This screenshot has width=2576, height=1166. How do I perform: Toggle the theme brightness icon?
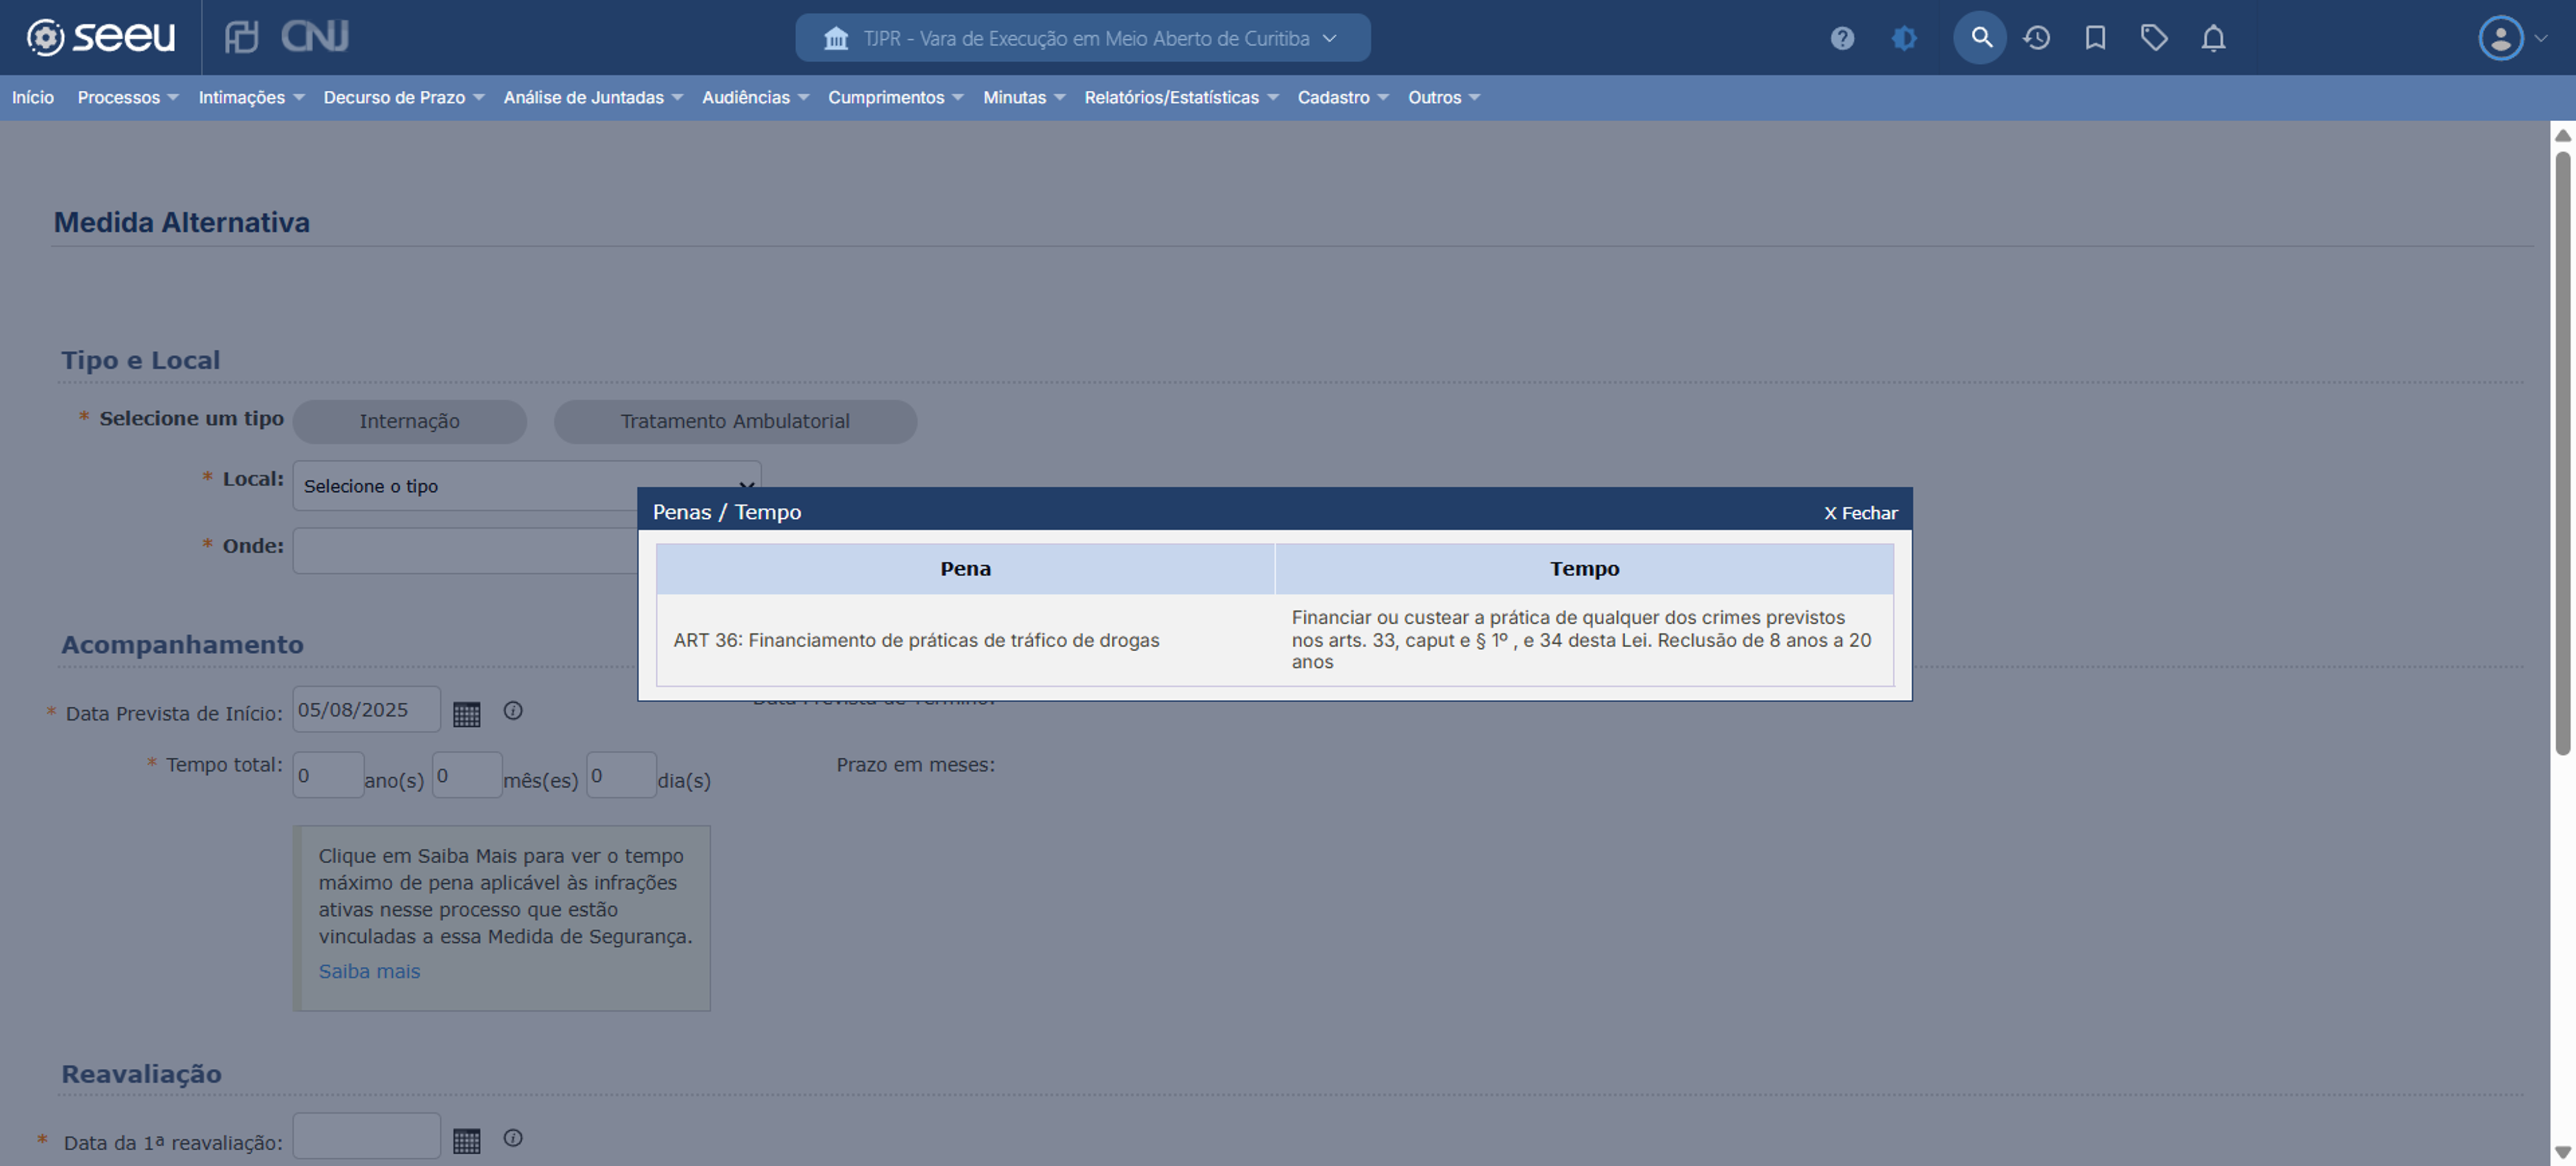tap(1904, 38)
